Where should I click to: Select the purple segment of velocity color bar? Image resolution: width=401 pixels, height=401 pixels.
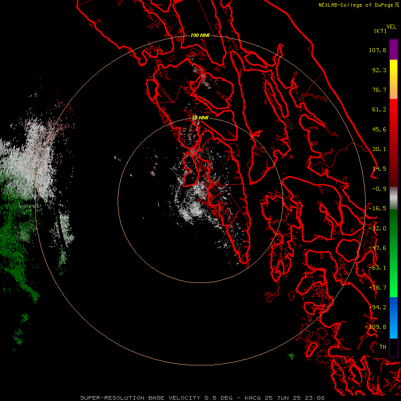pyautogui.click(x=393, y=49)
